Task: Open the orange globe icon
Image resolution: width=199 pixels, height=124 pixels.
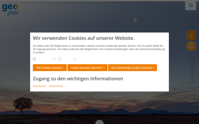Action: coord(191,46)
